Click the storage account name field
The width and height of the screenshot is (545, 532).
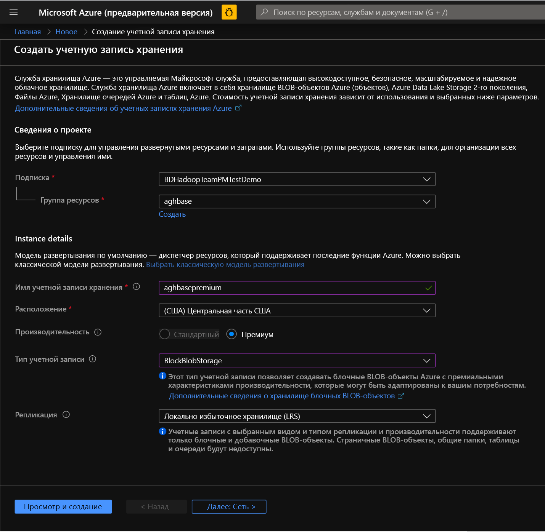(x=297, y=288)
